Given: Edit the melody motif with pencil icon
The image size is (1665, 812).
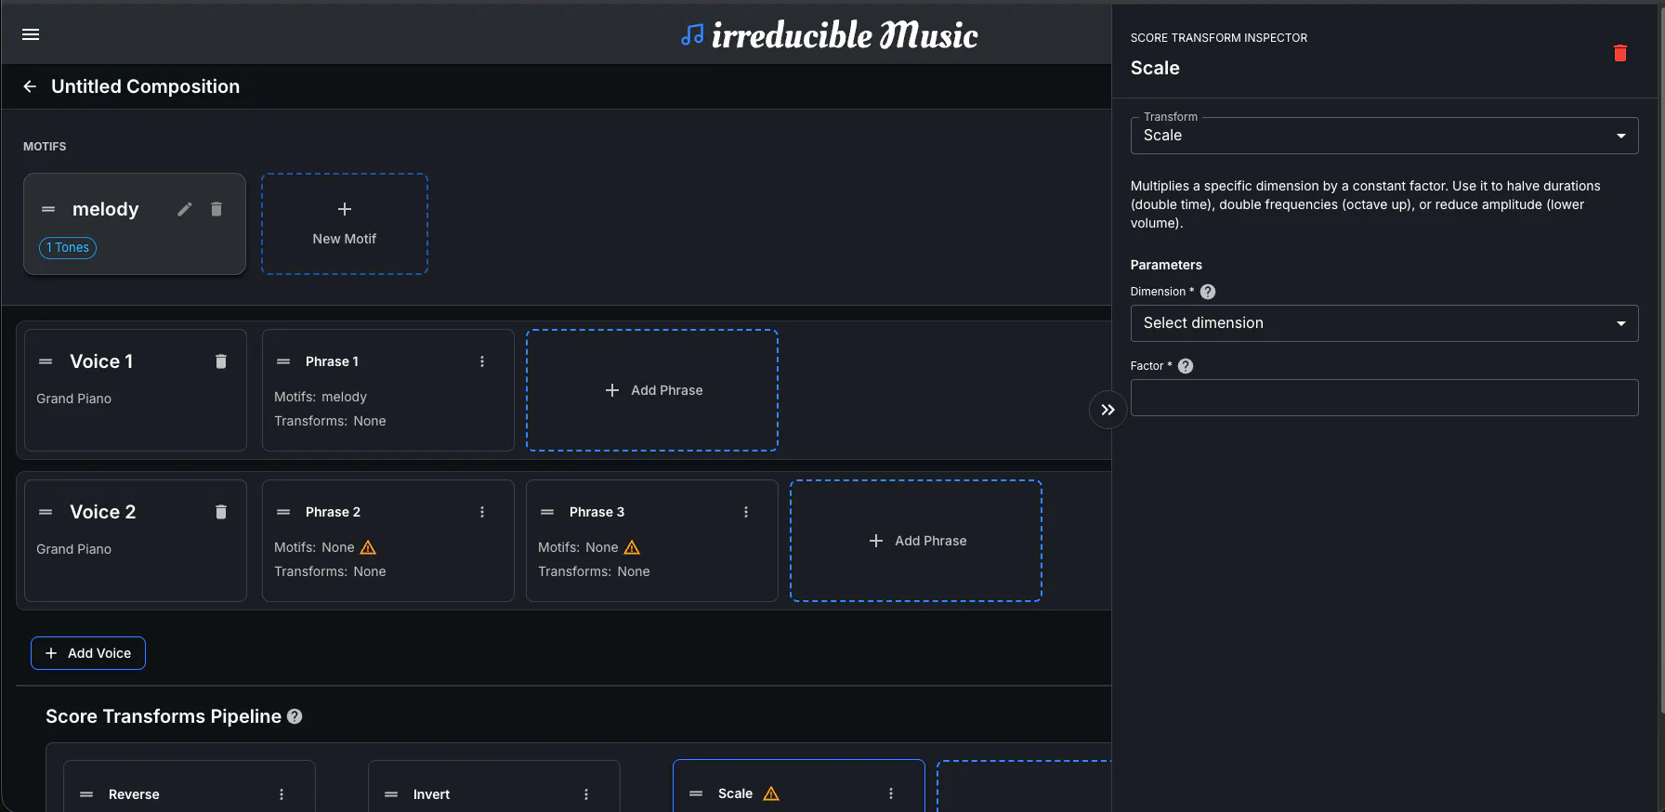Looking at the screenshot, I should (185, 209).
